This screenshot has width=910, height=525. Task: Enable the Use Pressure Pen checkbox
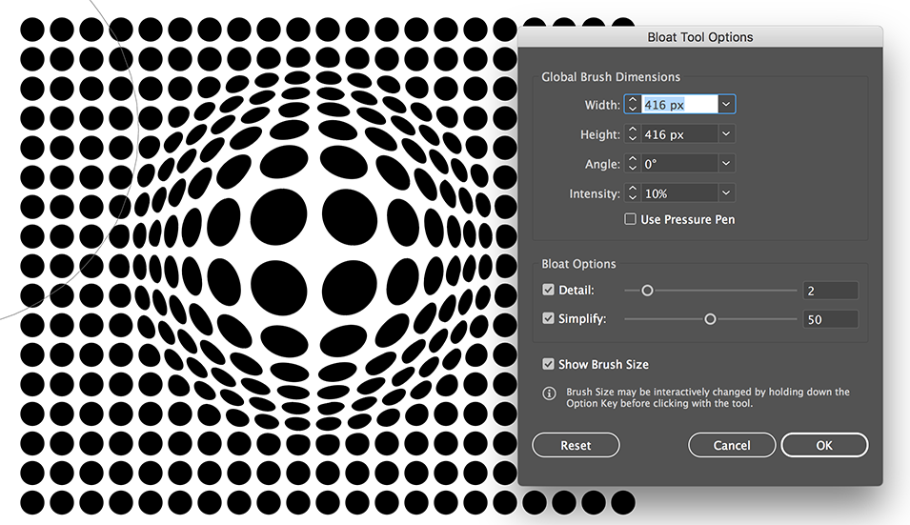(x=630, y=219)
